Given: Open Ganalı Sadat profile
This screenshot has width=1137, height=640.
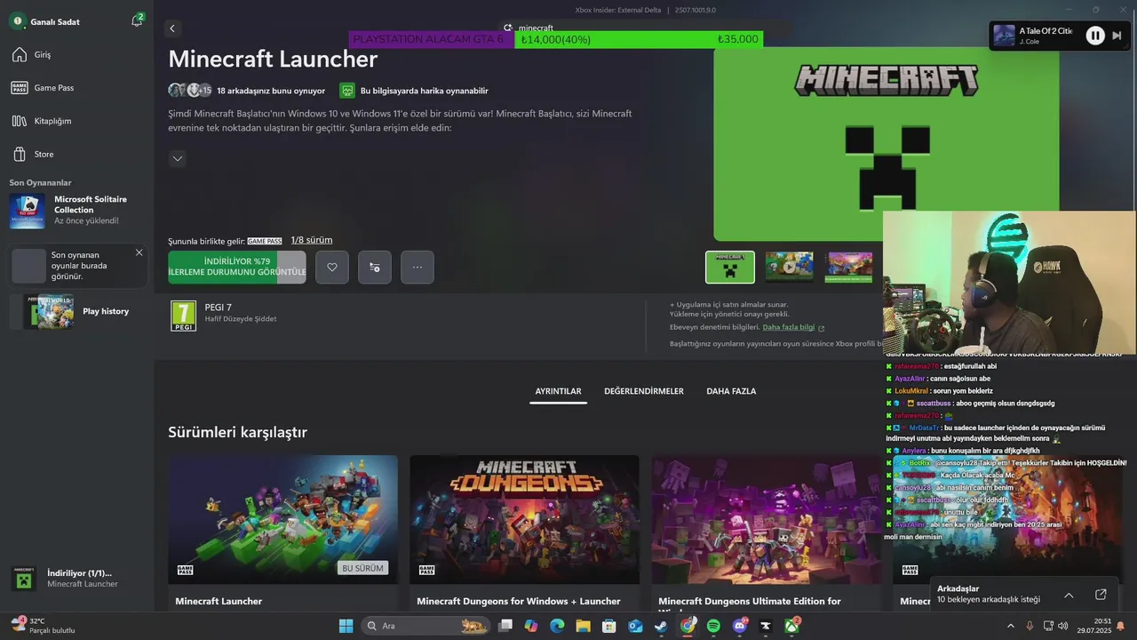Looking at the screenshot, I should (44, 21).
